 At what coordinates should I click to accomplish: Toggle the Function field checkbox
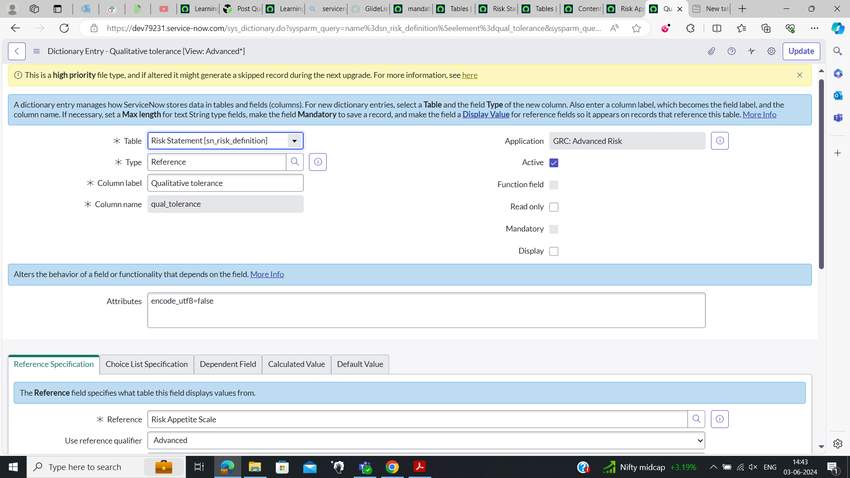tap(554, 185)
